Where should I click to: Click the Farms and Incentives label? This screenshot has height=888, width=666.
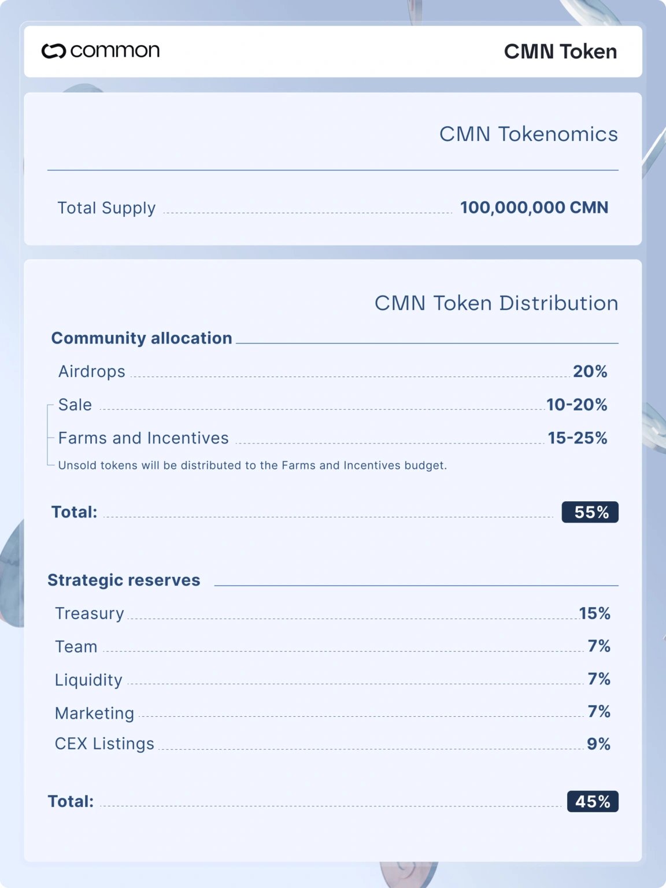[143, 438]
